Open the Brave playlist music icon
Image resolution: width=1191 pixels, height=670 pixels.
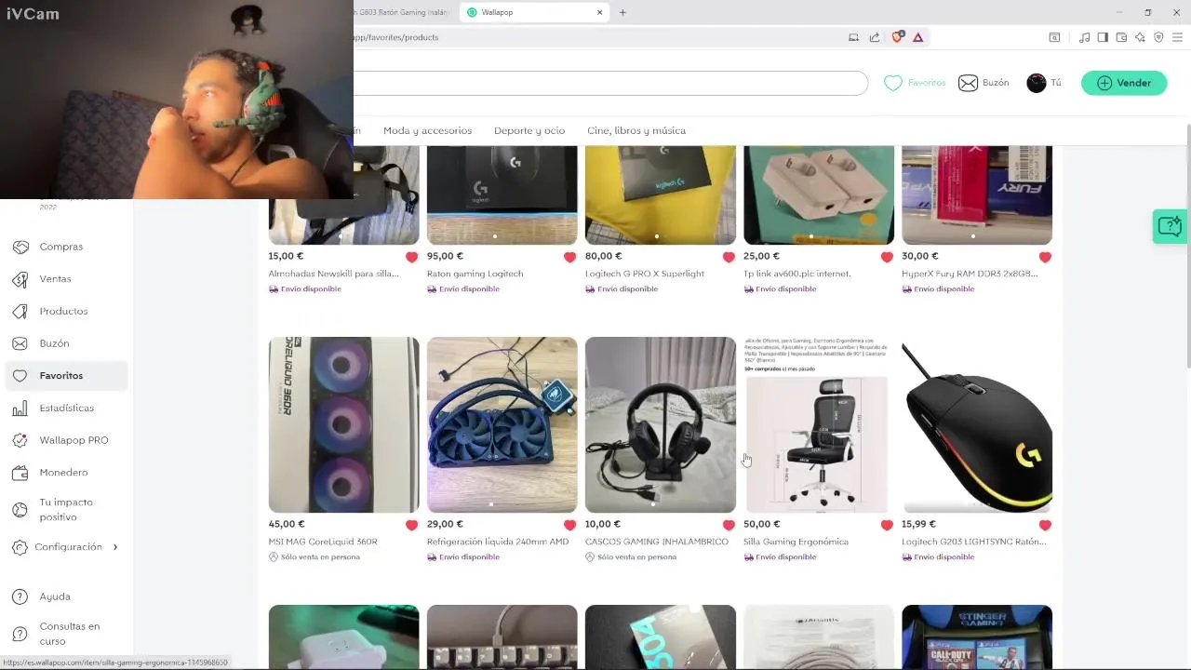(1085, 37)
